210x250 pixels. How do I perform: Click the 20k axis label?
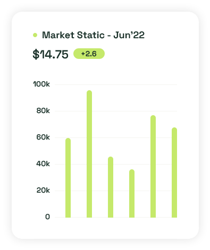pyautogui.click(x=43, y=191)
